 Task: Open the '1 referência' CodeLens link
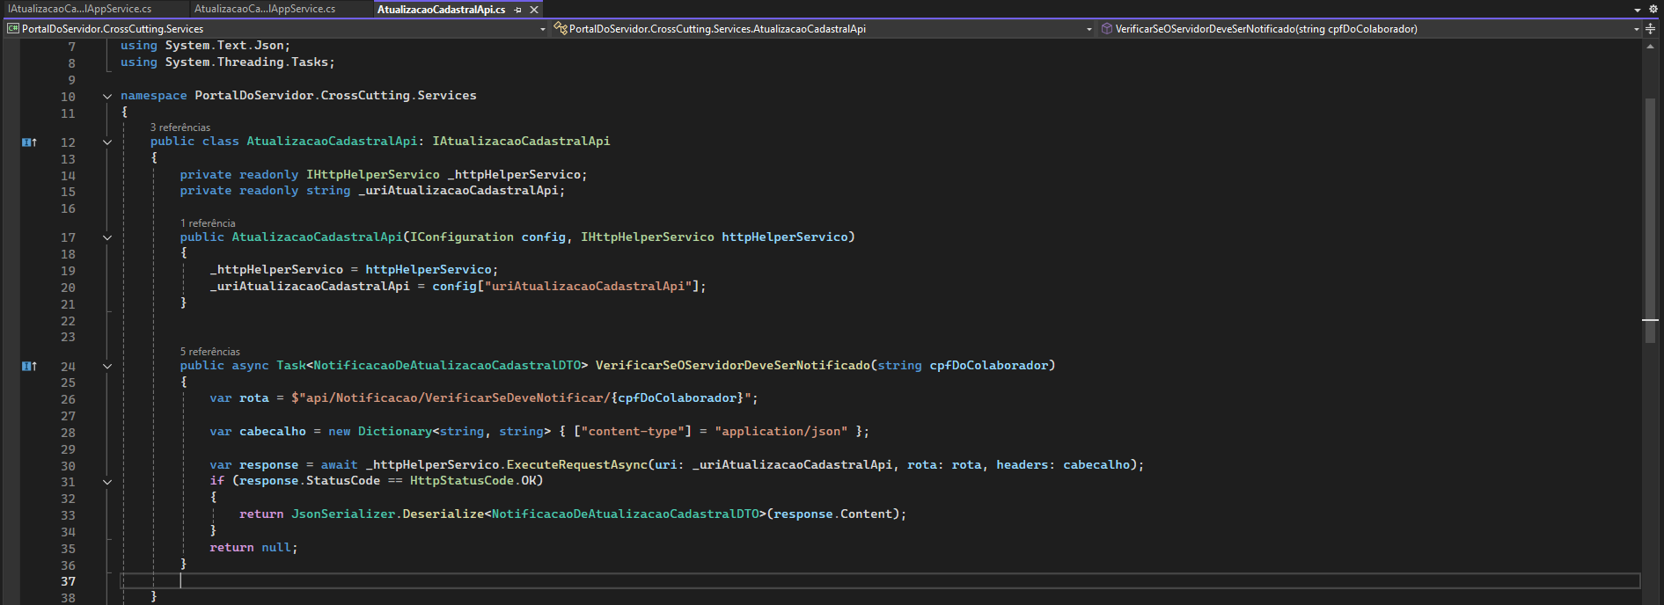click(208, 223)
